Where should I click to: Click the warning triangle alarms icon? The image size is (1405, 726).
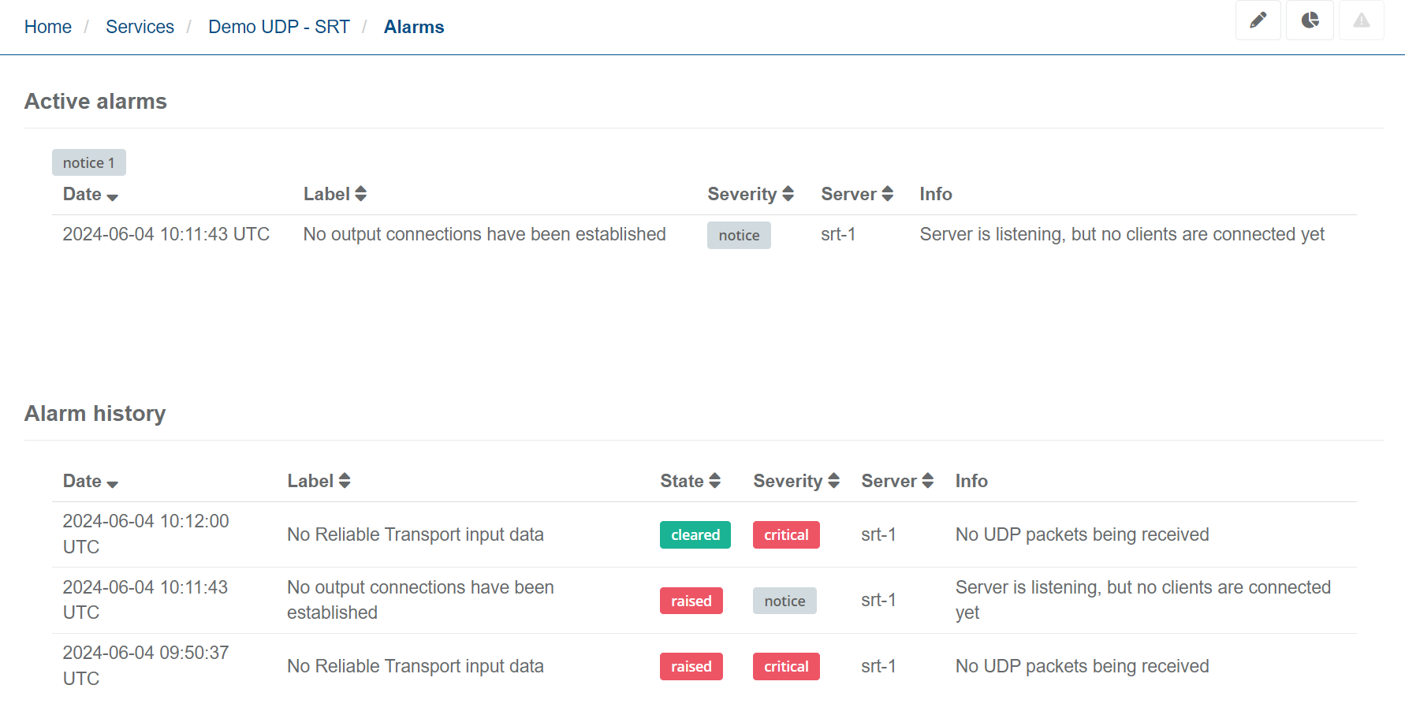click(1361, 20)
